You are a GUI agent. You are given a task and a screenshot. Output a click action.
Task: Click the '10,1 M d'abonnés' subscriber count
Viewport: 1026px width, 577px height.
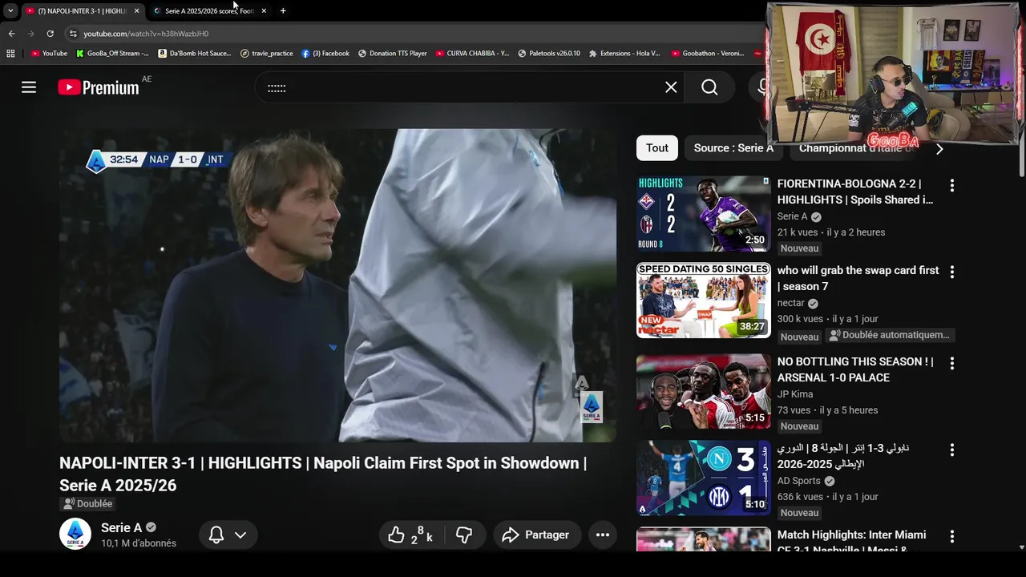tap(139, 543)
